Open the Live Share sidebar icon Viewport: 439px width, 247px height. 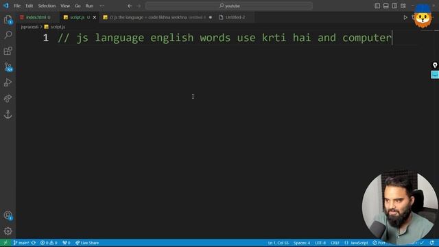click(8, 98)
